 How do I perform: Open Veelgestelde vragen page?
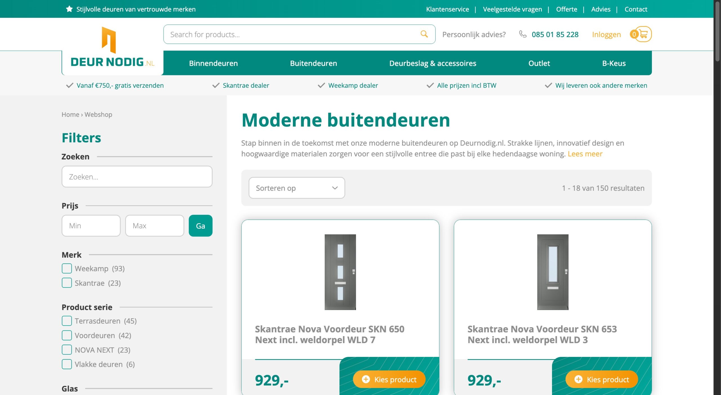[x=513, y=9]
